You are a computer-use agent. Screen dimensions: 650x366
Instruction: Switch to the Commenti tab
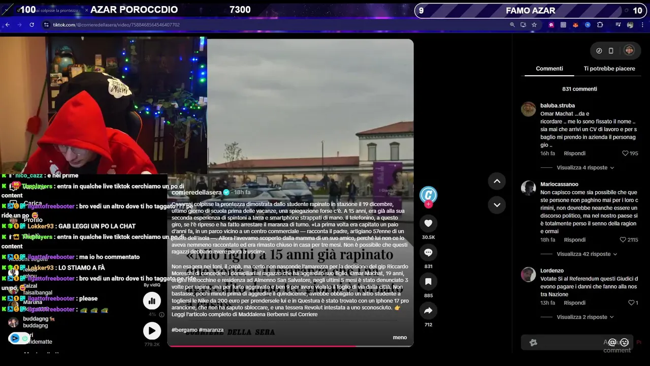549,69
